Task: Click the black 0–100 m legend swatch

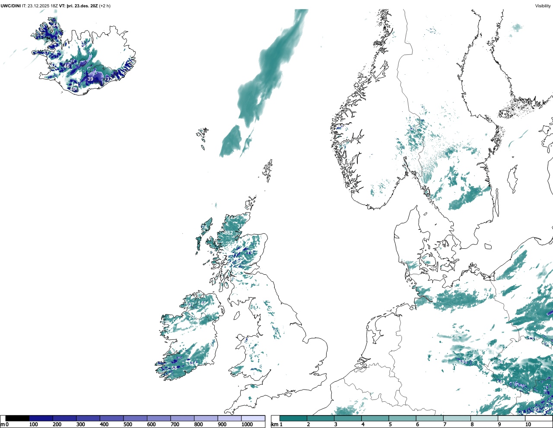Action: (17, 418)
